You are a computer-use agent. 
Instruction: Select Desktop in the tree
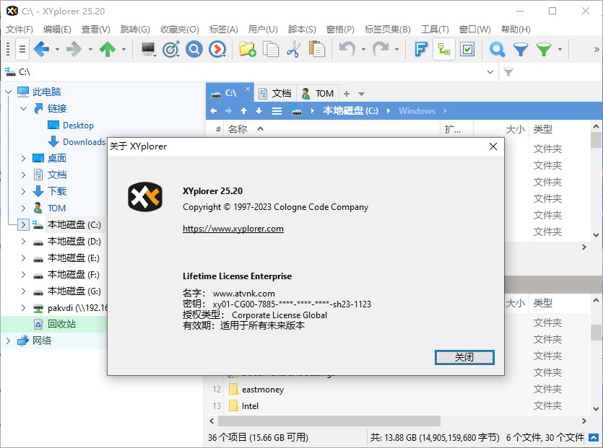pyautogui.click(x=78, y=126)
